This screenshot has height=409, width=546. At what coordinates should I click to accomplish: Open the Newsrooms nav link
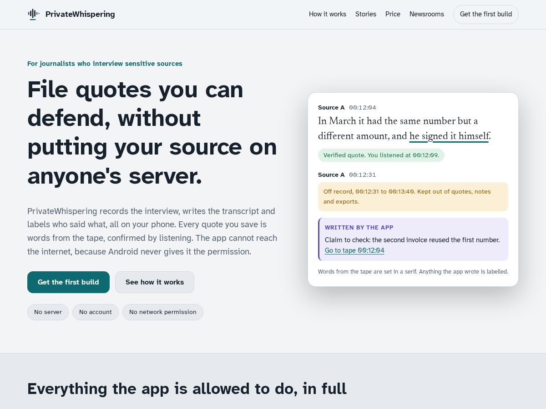tap(427, 14)
